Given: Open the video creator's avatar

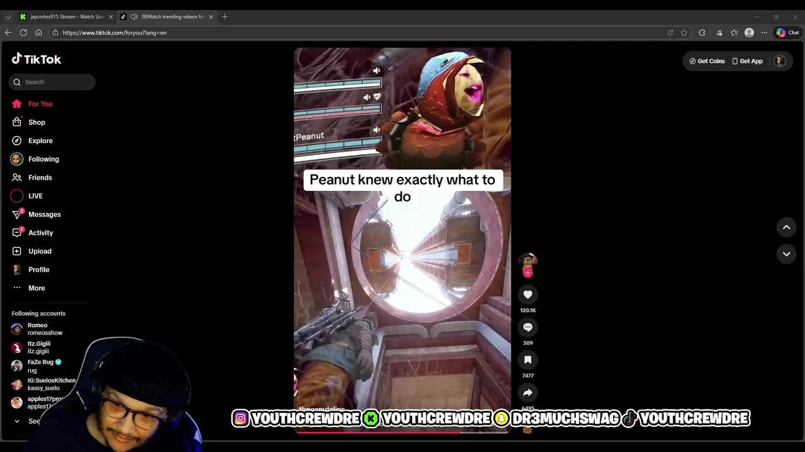Looking at the screenshot, I should pyautogui.click(x=528, y=262).
